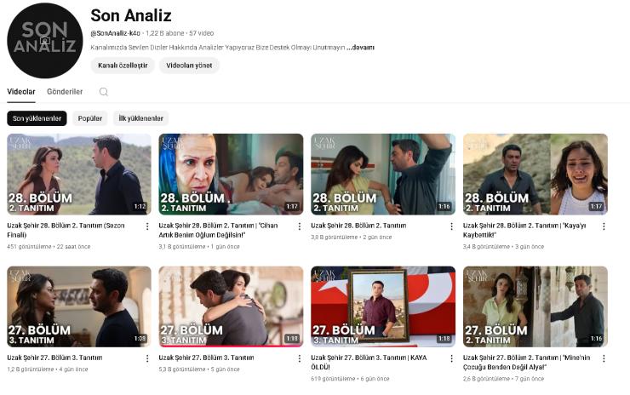Open thumbnail of 'KAYA ÖLDÜ' video

point(383,306)
